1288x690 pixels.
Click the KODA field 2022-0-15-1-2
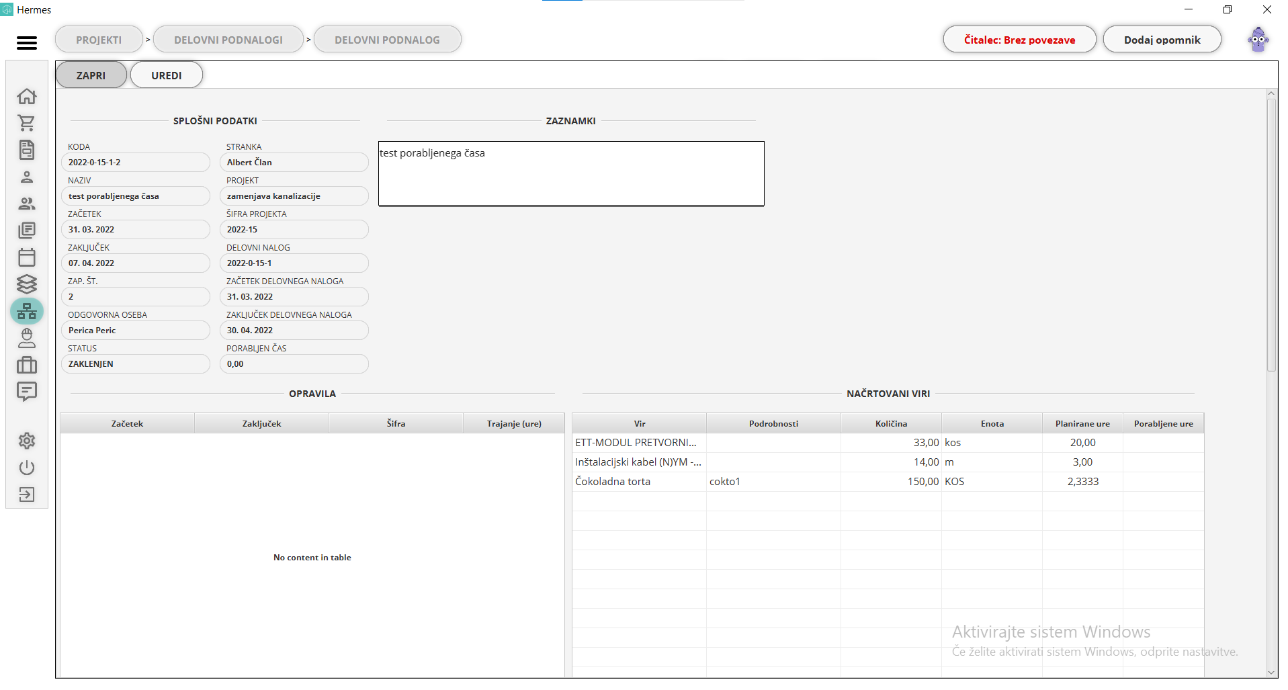(136, 163)
